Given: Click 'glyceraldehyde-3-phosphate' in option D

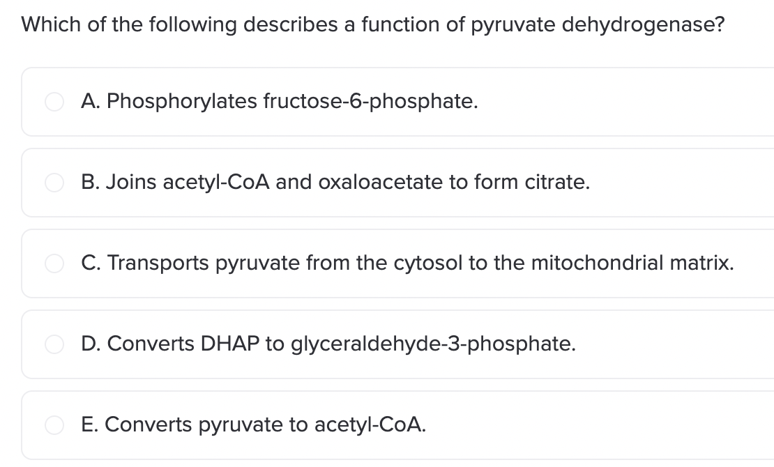Looking at the screenshot, I should 432,344.
